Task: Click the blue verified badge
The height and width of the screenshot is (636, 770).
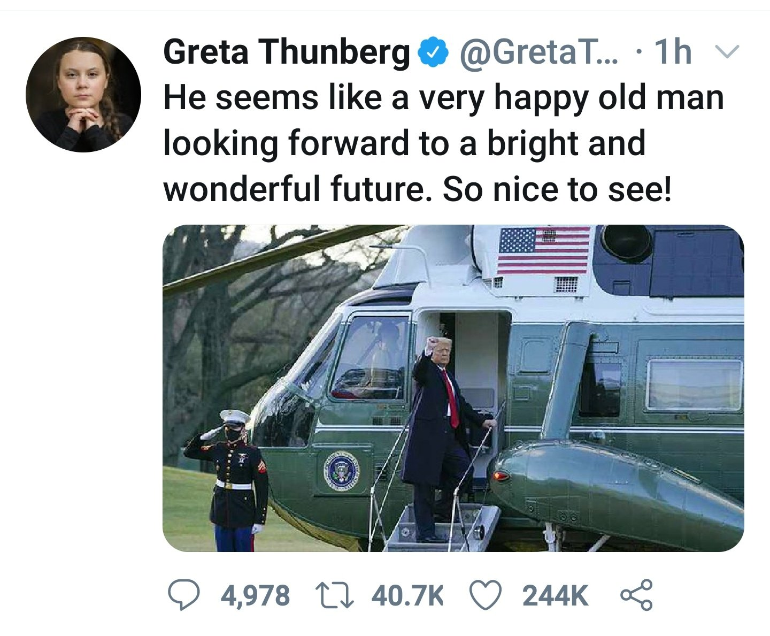Action: 434,52
